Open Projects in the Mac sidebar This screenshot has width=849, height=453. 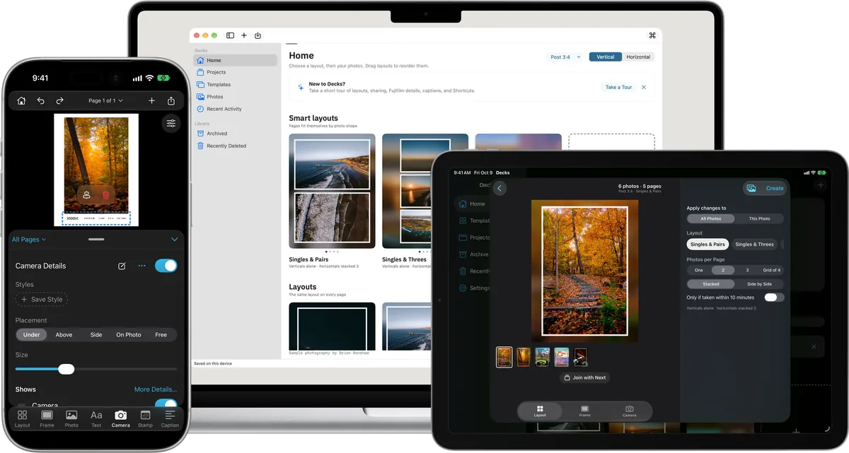pos(236,72)
